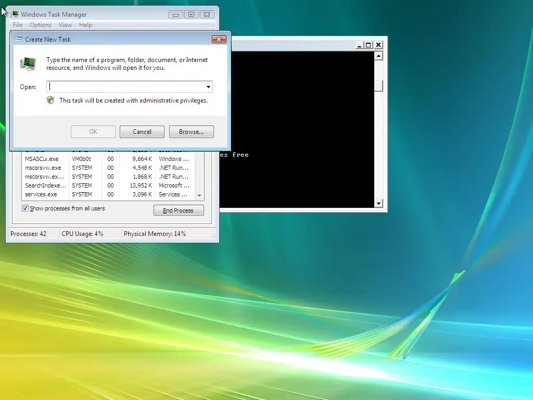Image resolution: width=533 pixels, height=400 pixels.
Task: Click the Physical Memory: 14% status entry
Action: click(x=155, y=234)
